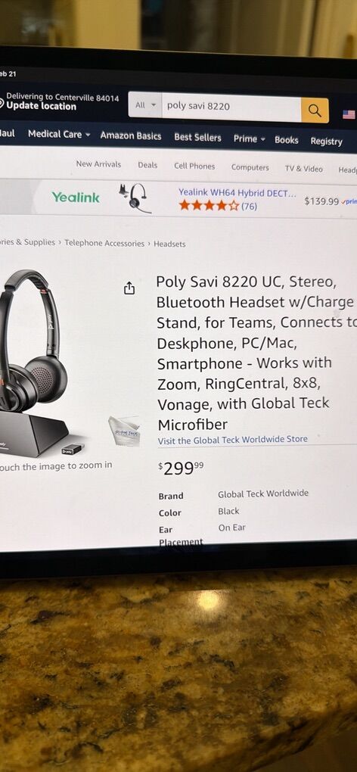Click the star rating on Yealink ad
The width and height of the screenshot is (357, 772).
(209, 205)
